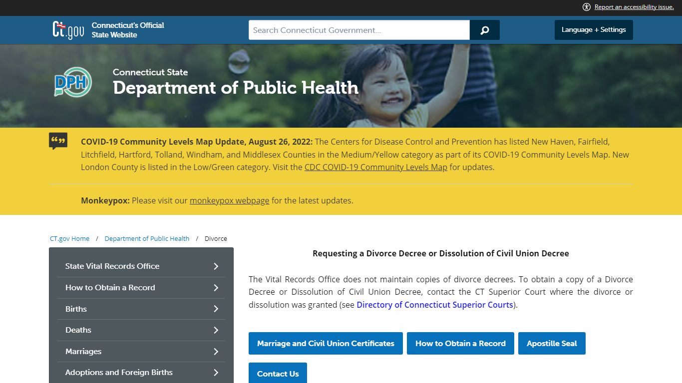This screenshot has height=383, width=682.
Task: Click the quote alert icon in yellow banner
Action: click(58, 141)
